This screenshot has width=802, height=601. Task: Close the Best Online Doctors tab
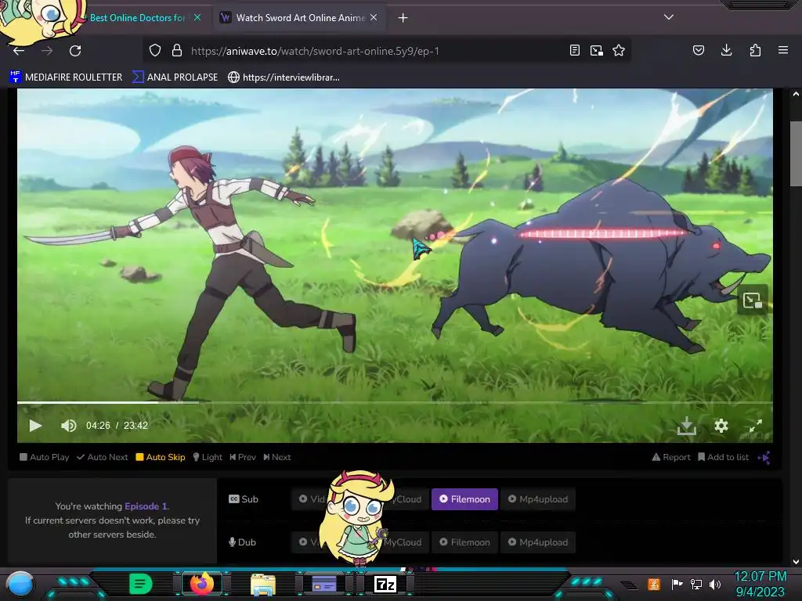tap(197, 17)
